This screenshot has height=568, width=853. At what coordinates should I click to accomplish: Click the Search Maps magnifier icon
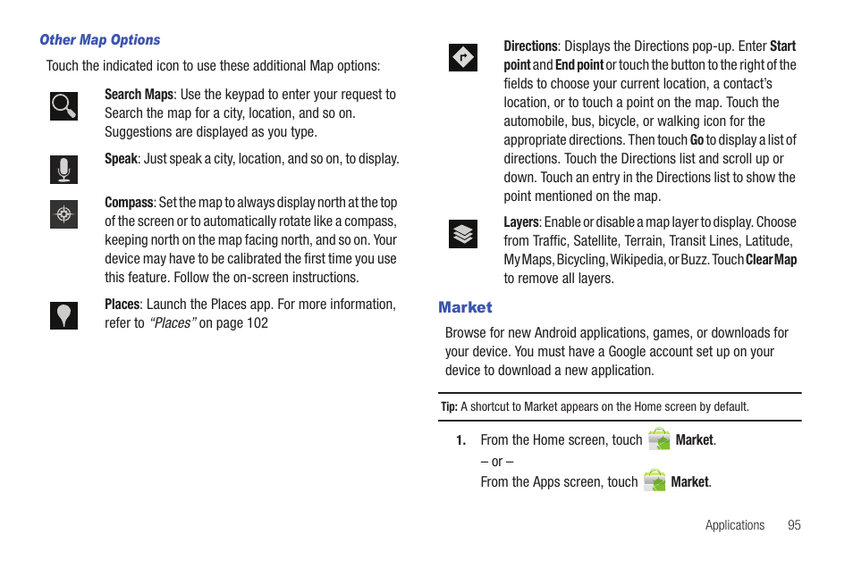click(x=63, y=106)
